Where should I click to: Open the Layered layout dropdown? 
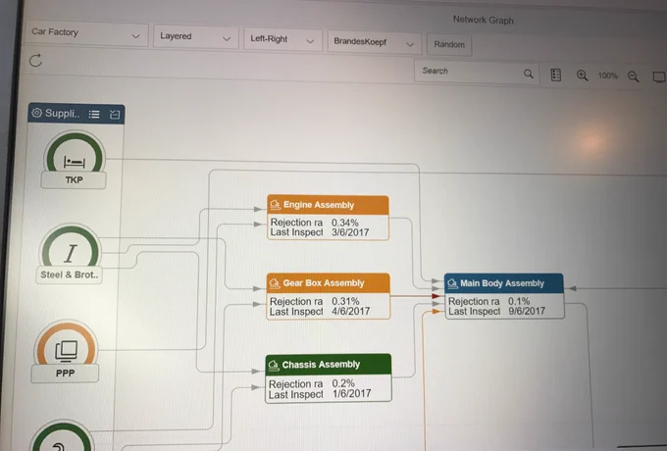click(x=195, y=37)
